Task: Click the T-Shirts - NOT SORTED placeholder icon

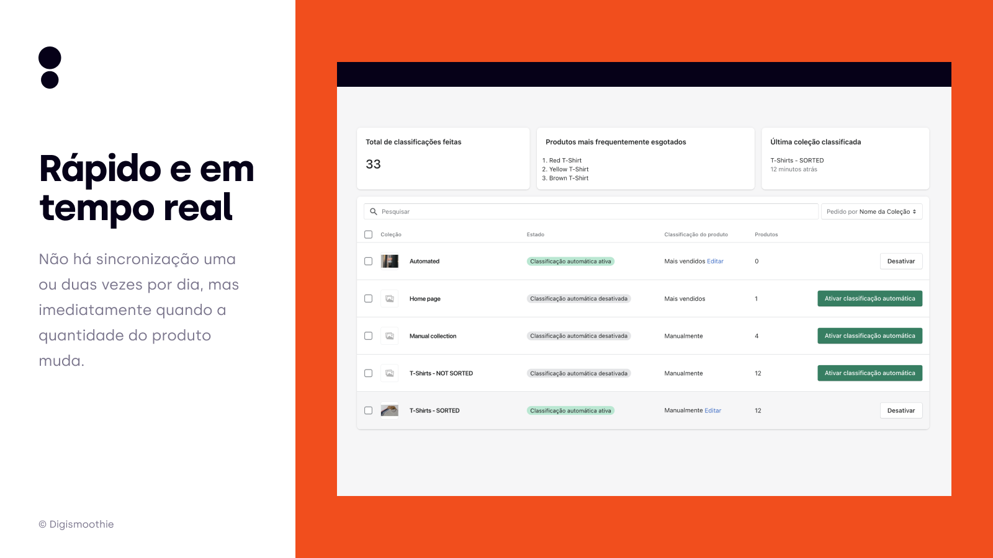Action: coord(390,373)
